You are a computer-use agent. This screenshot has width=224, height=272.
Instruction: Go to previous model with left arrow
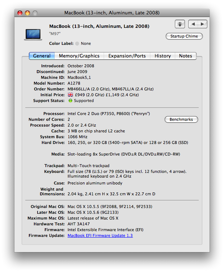193,24
